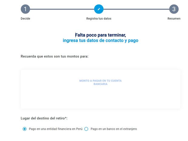Click the word BANCARIA in the amounts card

pyautogui.click(x=100, y=84)
